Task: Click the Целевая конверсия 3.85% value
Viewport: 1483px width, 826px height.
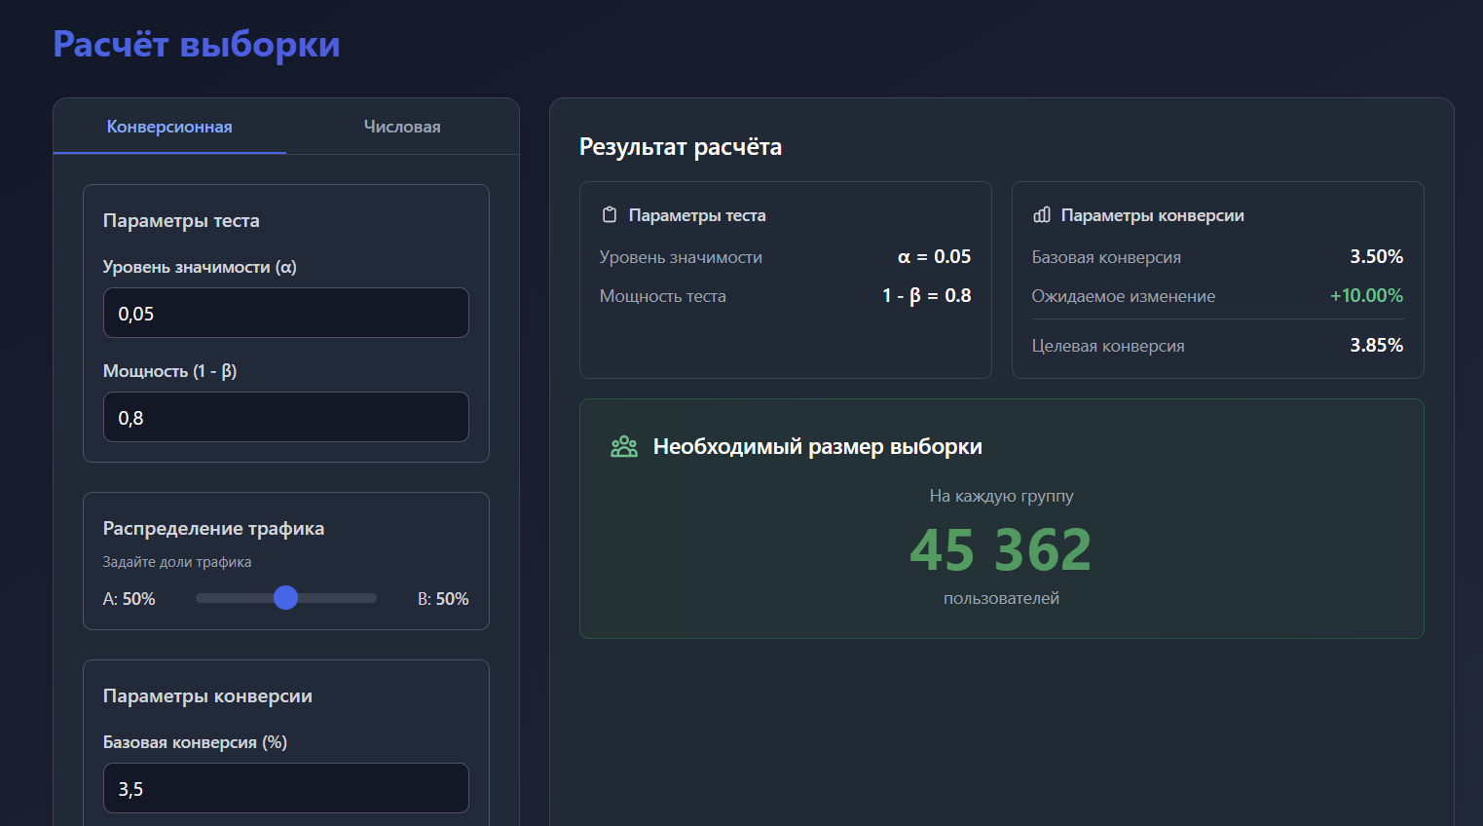Action: click(1377, 345)
